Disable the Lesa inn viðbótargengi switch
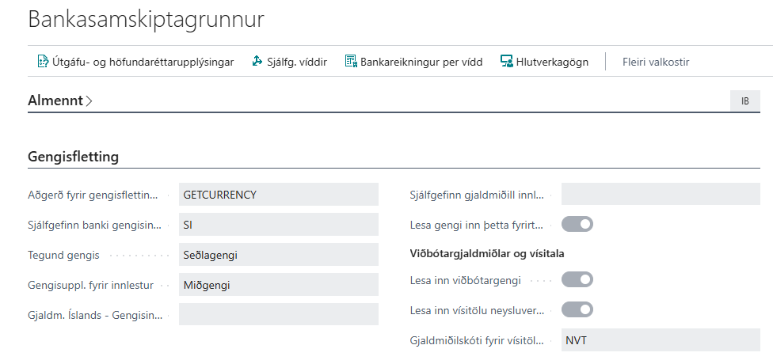 pos(577,279)
